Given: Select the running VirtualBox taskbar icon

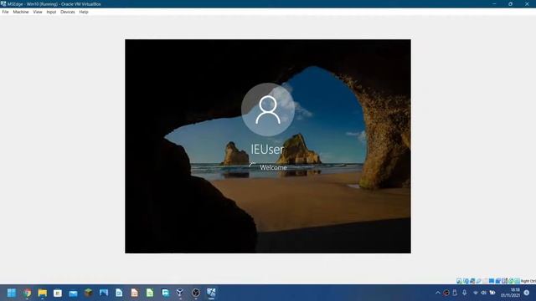Looking at the screenshot, I should 211,293.
